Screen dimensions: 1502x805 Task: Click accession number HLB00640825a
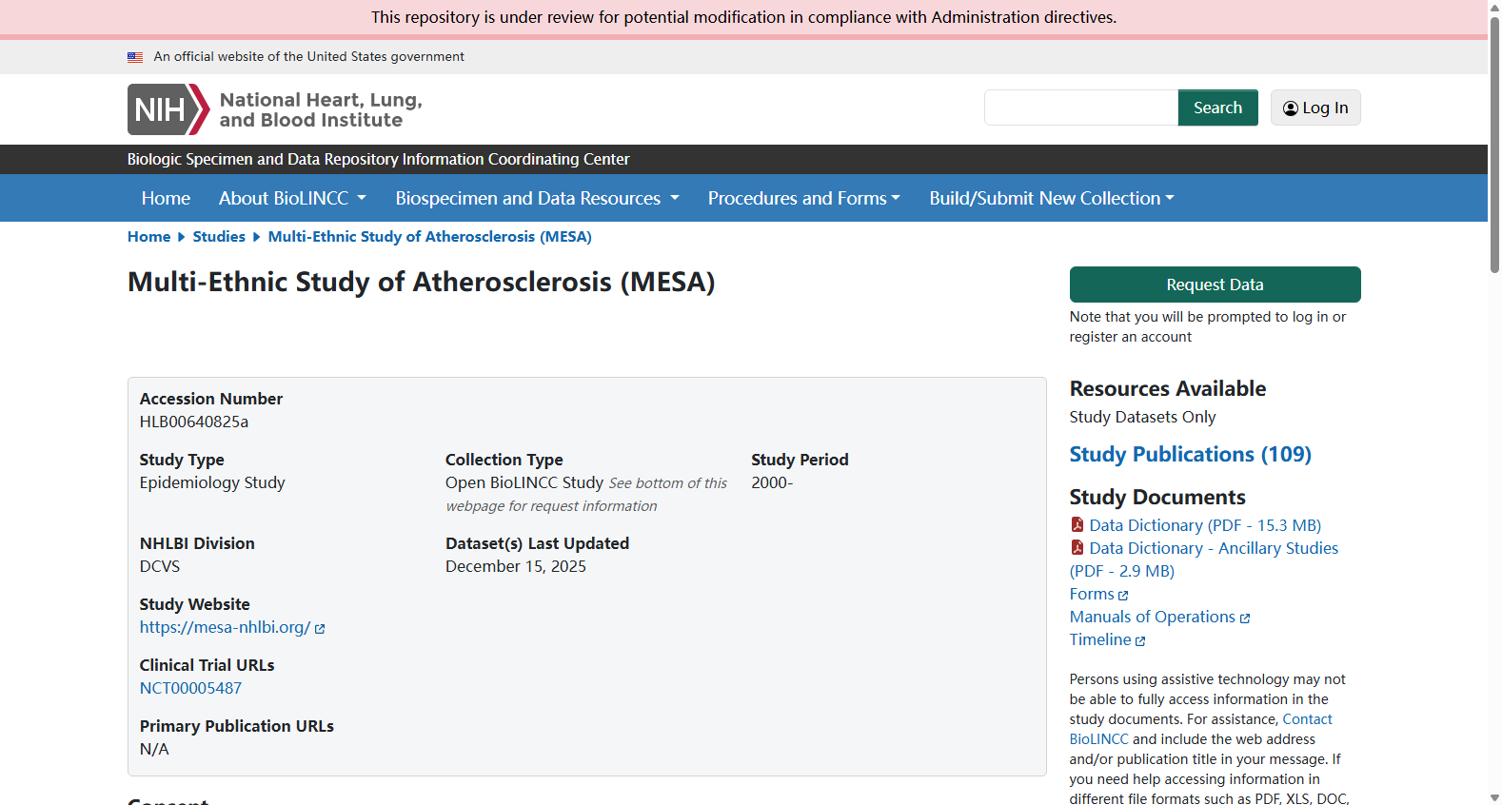[x=194, y=422]
